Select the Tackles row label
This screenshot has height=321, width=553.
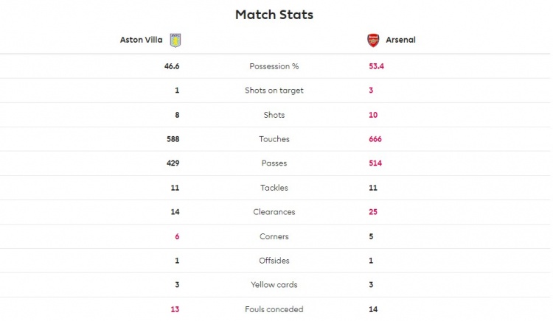[274, 188]
